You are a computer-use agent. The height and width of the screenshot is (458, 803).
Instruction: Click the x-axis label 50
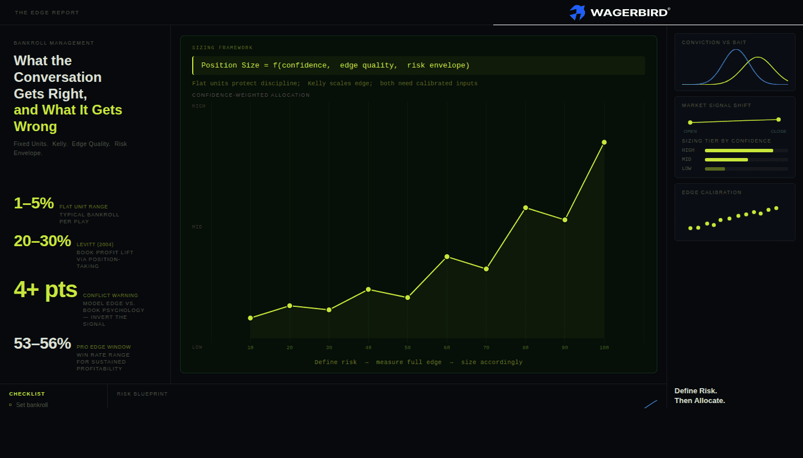(408, 348)
